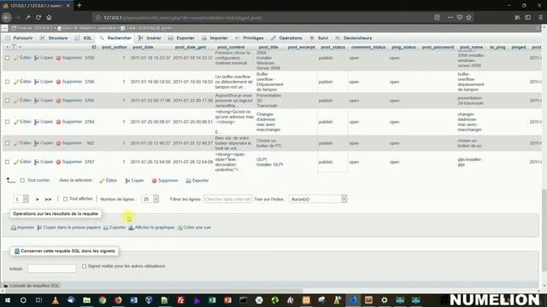This screenshot has height=307, width=547.
Task: Switch to the SQL tab
Action: 84,38
